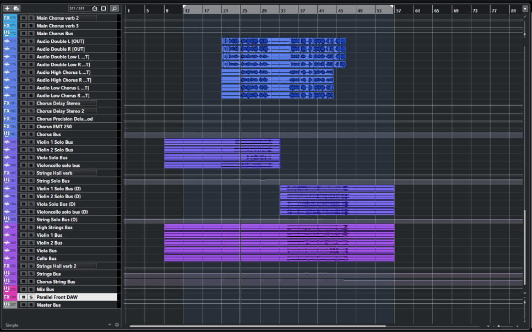Click the track filter list icon
532x332 pixels.
pyautogui.click(x=104, y=9)
